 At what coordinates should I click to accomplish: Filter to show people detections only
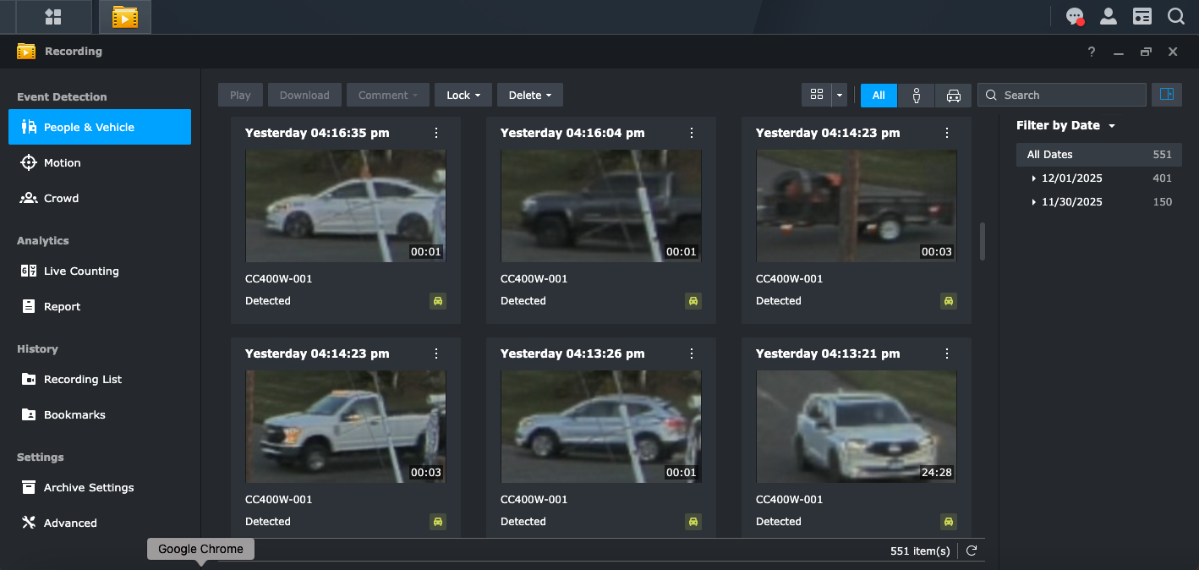[917, 96]
